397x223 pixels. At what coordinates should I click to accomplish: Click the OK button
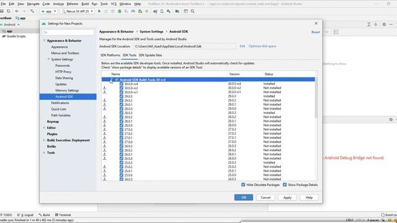click(244, 198)
